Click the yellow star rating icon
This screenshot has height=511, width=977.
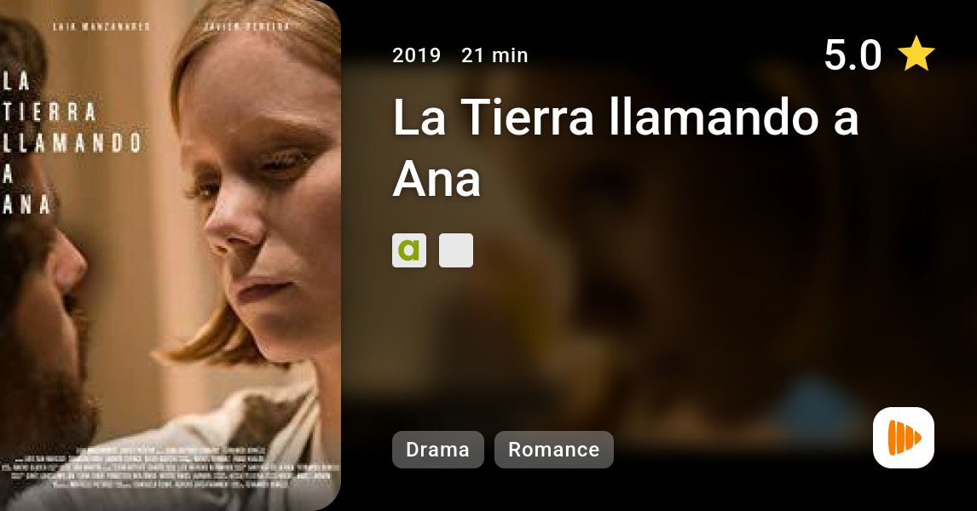pos(916,54)
